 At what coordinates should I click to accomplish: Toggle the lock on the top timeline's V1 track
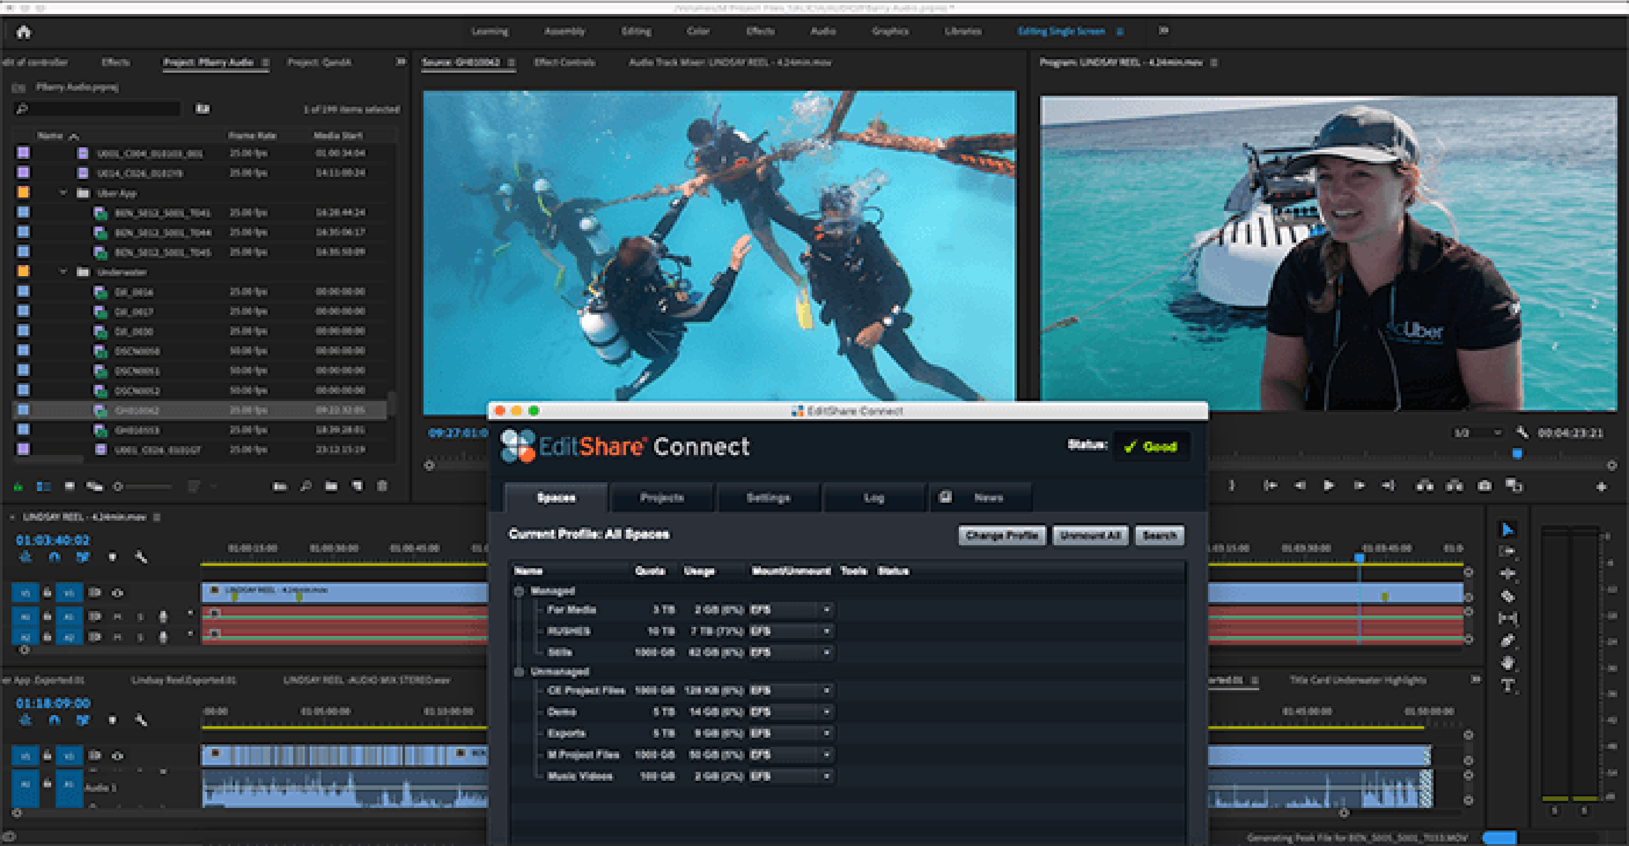48,593
